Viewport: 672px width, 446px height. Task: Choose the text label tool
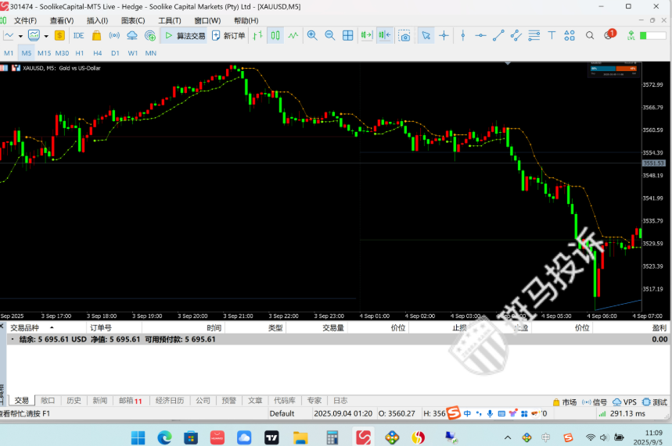click(552, 35)
